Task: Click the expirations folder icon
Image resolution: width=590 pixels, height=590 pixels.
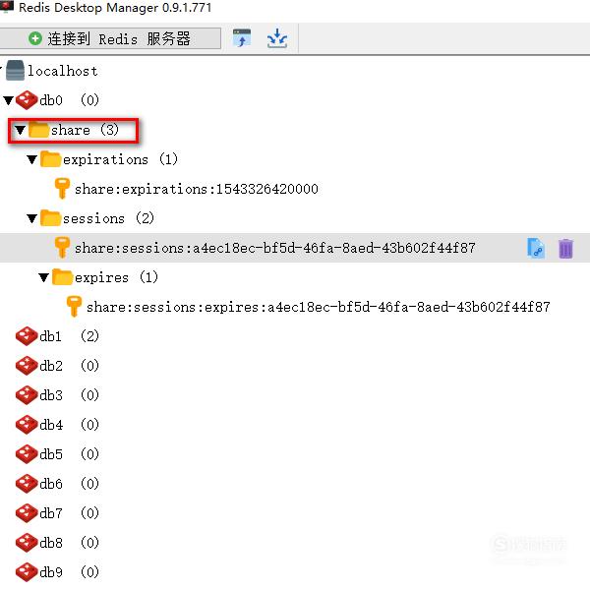Action: (50, 159)
